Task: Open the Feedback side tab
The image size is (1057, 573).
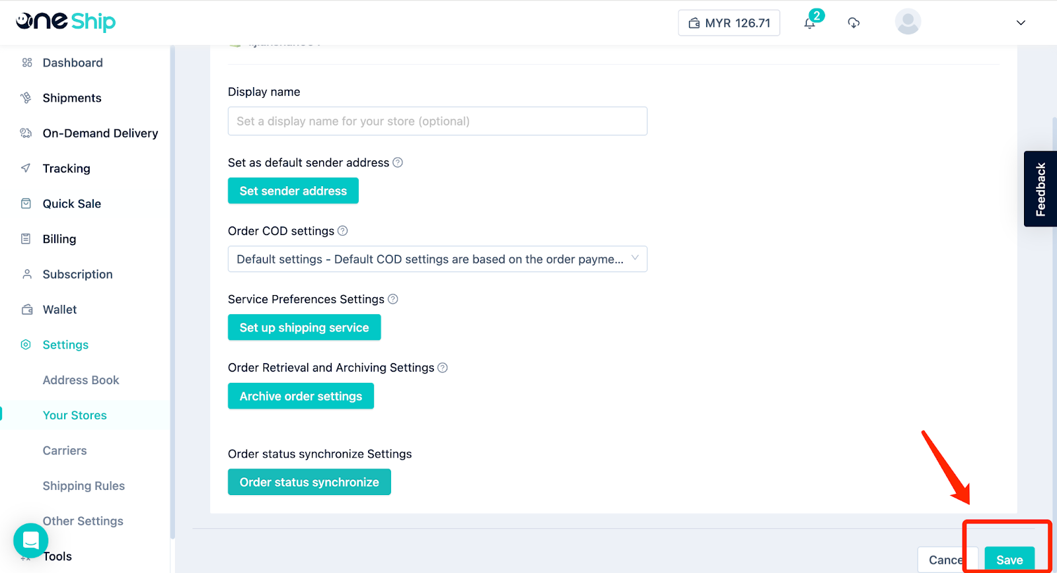Action: point(1040,189)
